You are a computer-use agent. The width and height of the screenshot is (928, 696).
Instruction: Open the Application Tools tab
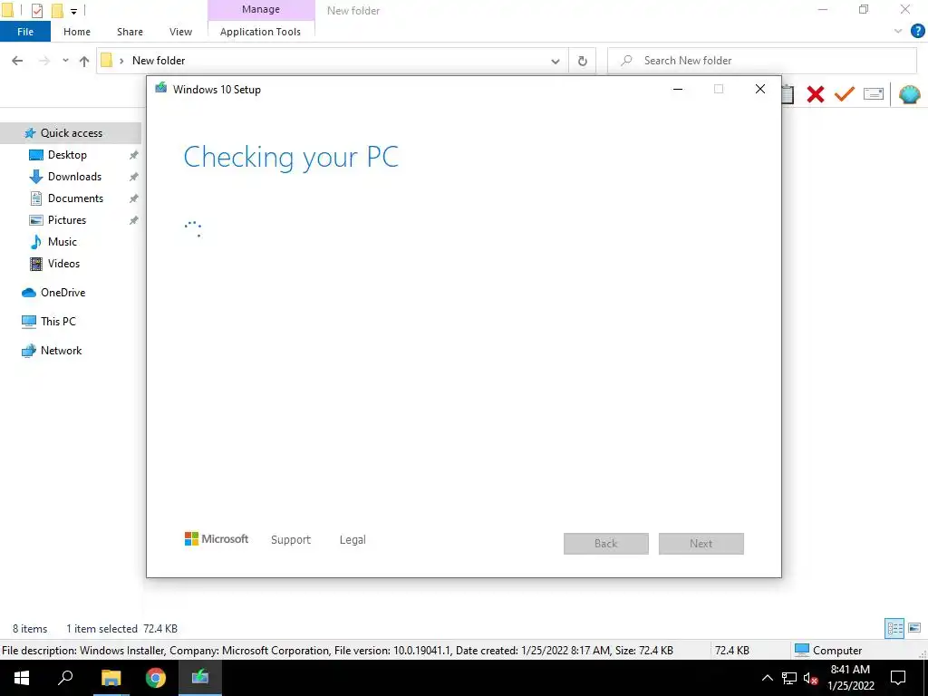(260, 32)
